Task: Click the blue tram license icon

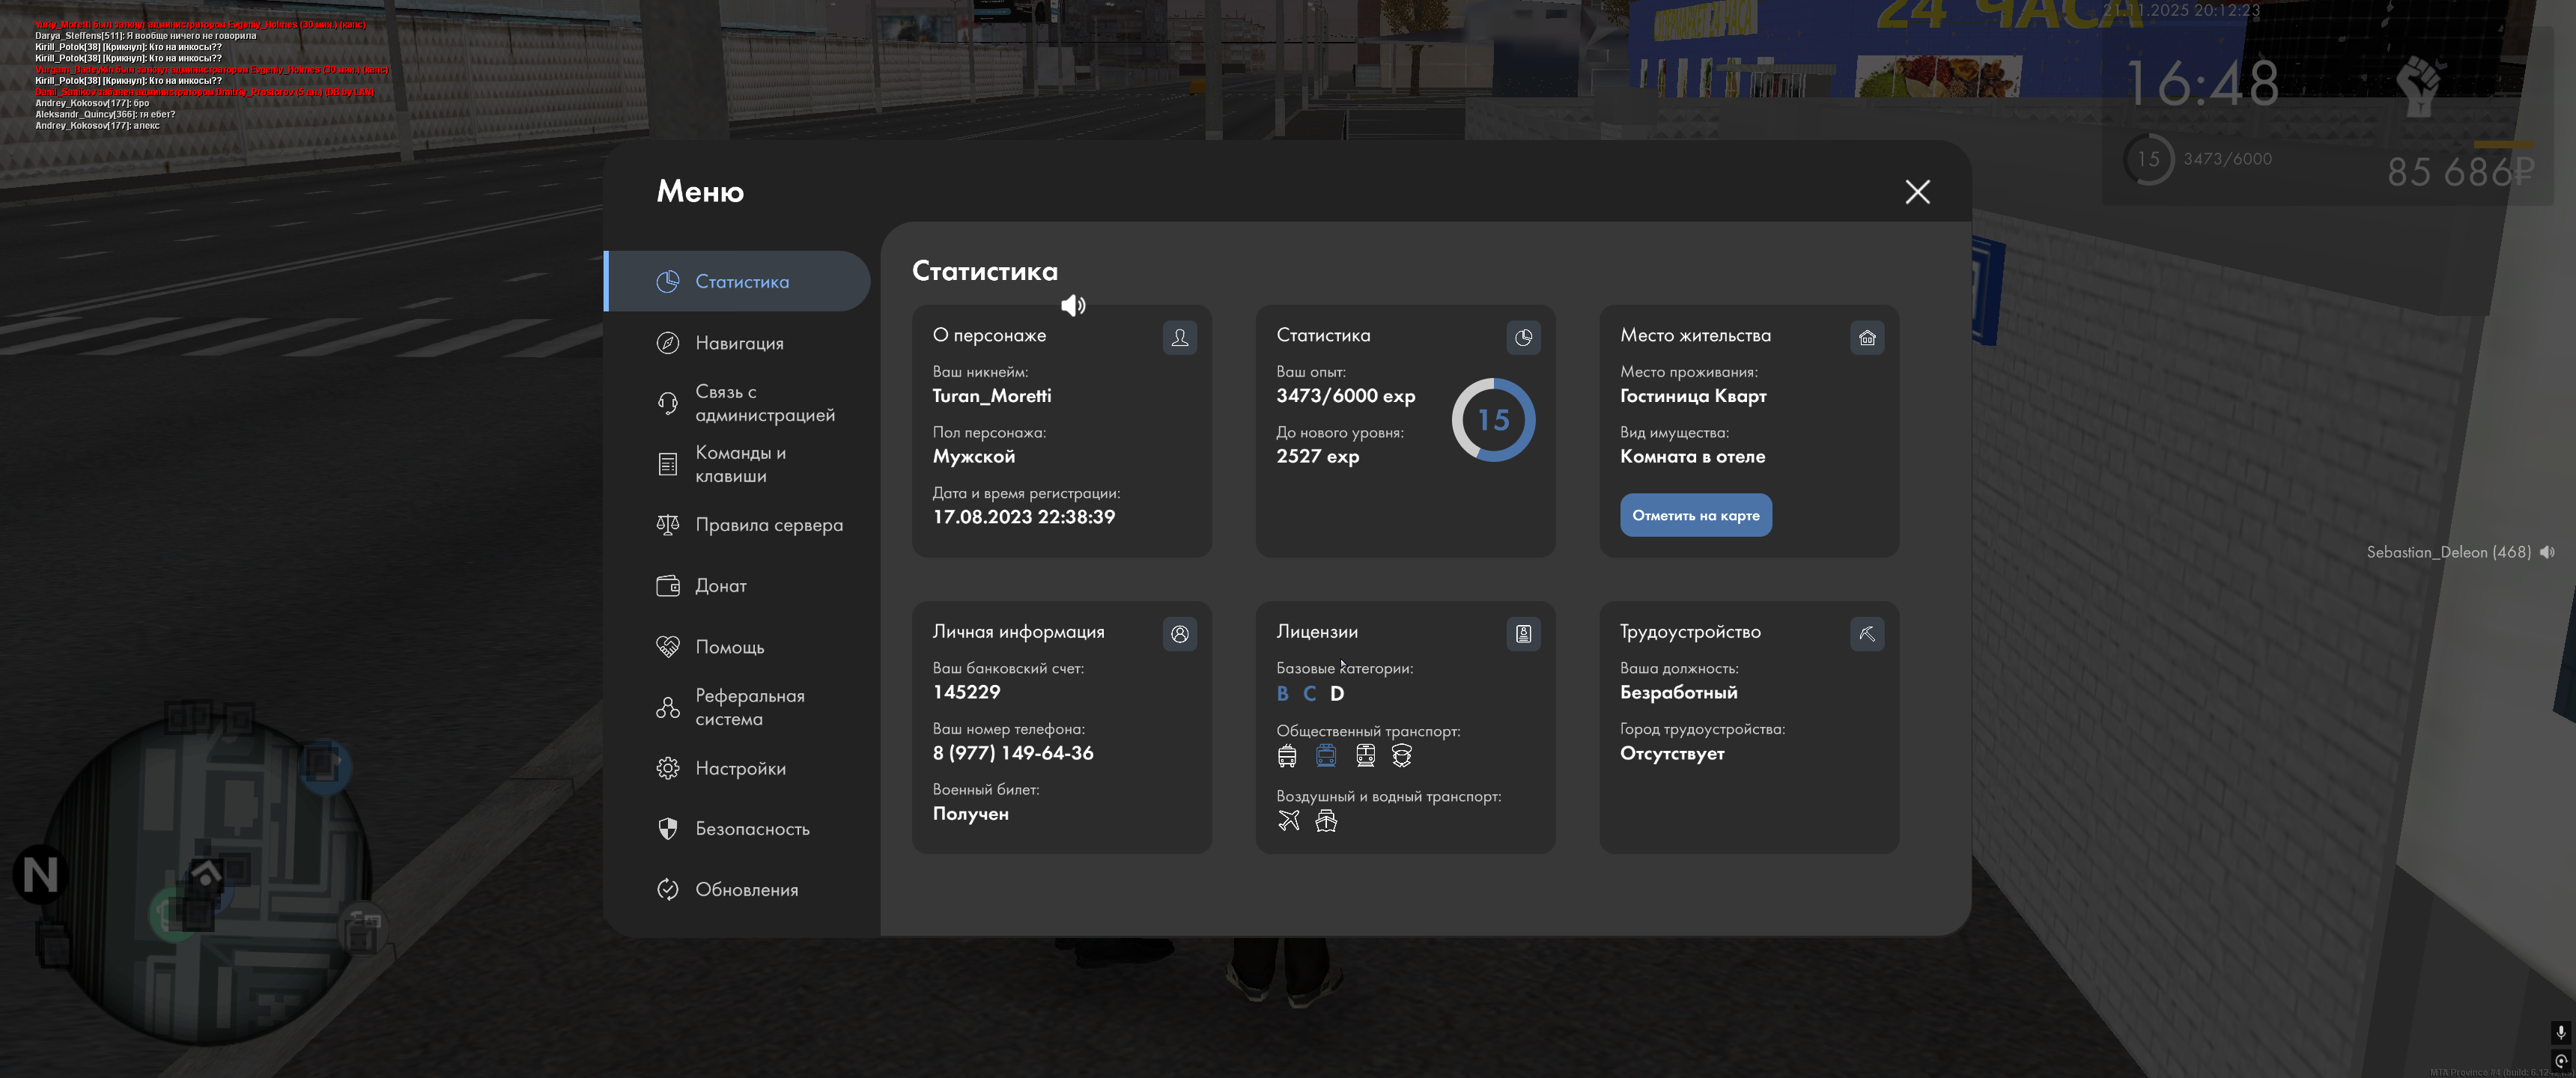Action: [x=1326, y=756]
